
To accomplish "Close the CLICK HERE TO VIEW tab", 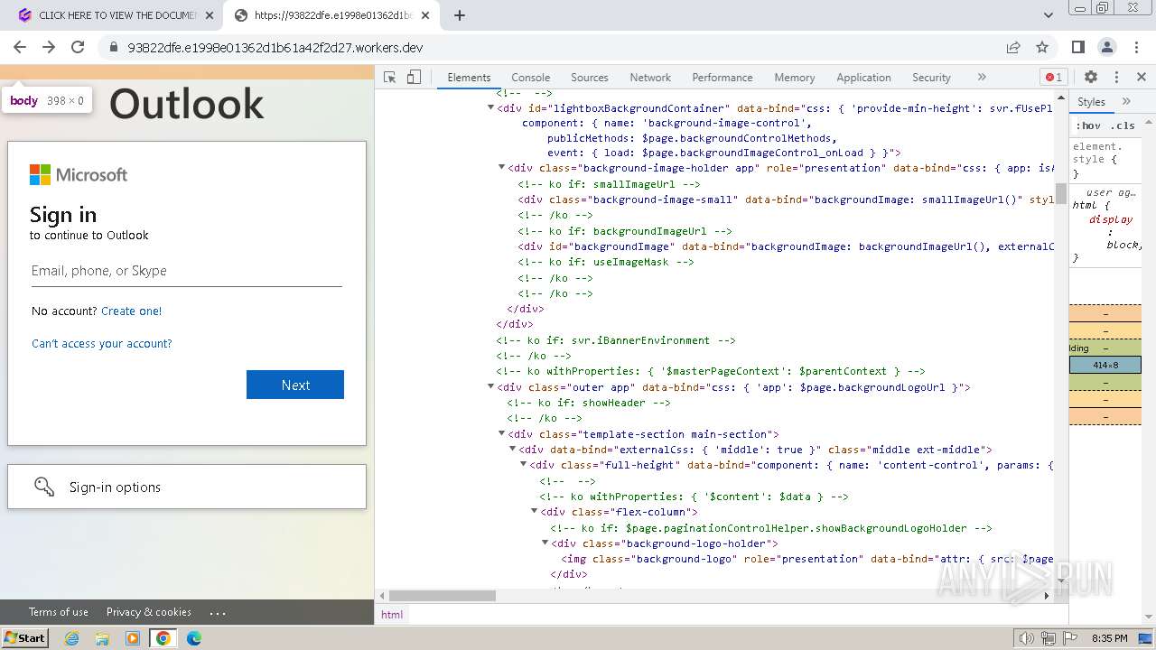I will point(210,15).
